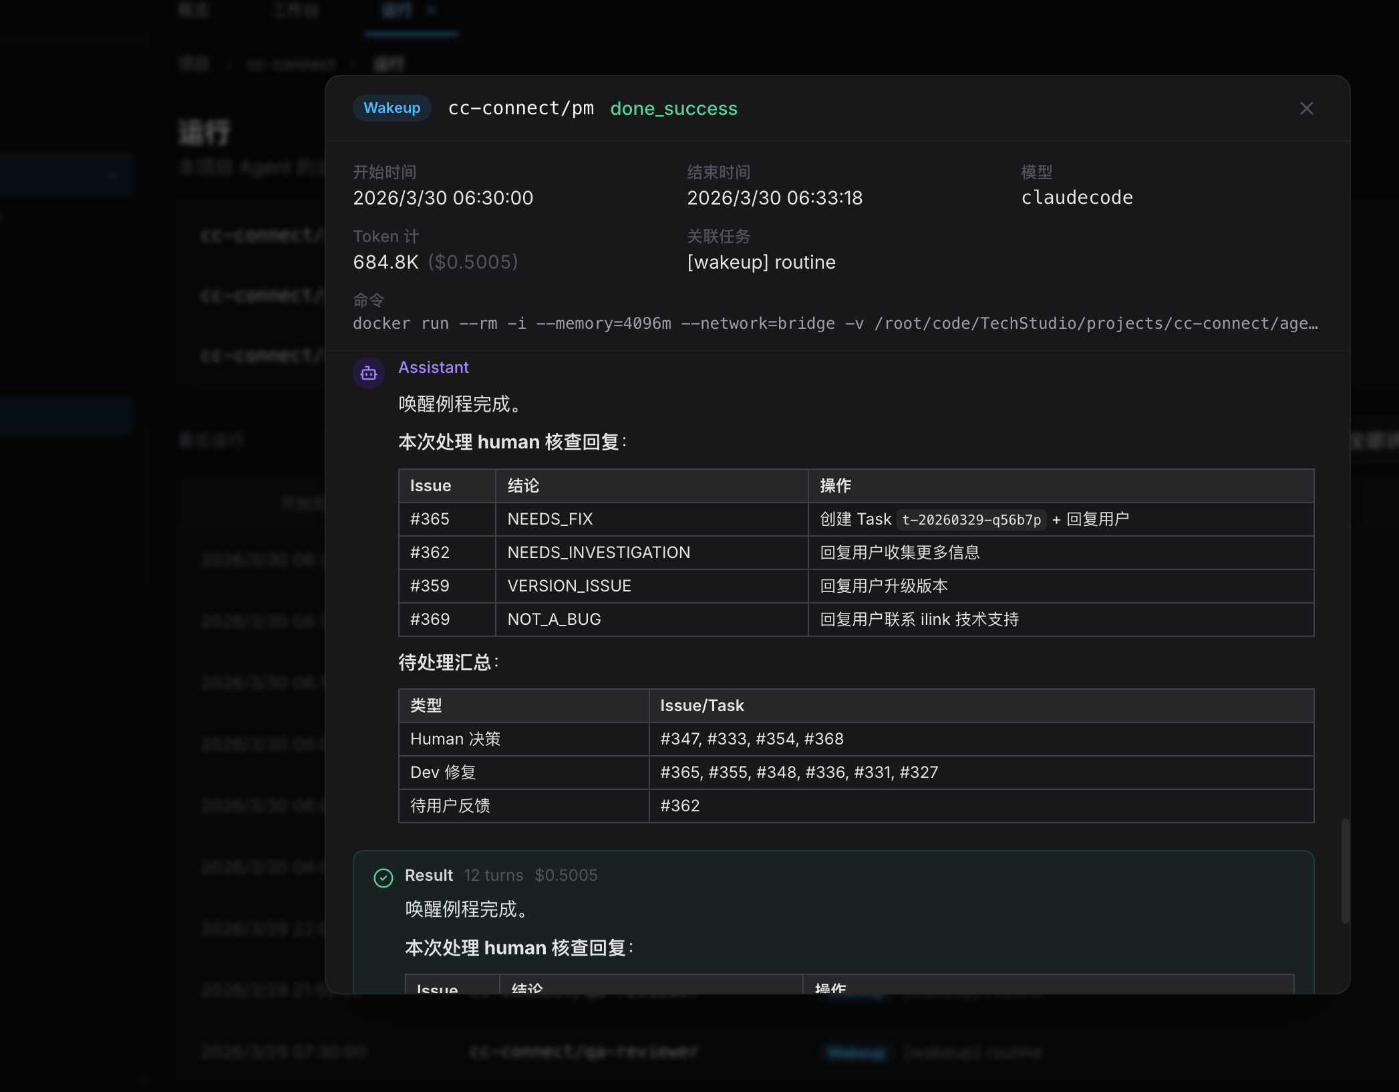The width and height of the screenshot is (1399, 1092).
Task: Click the 12 turns result summary
Action: click(x=493, y=875)
